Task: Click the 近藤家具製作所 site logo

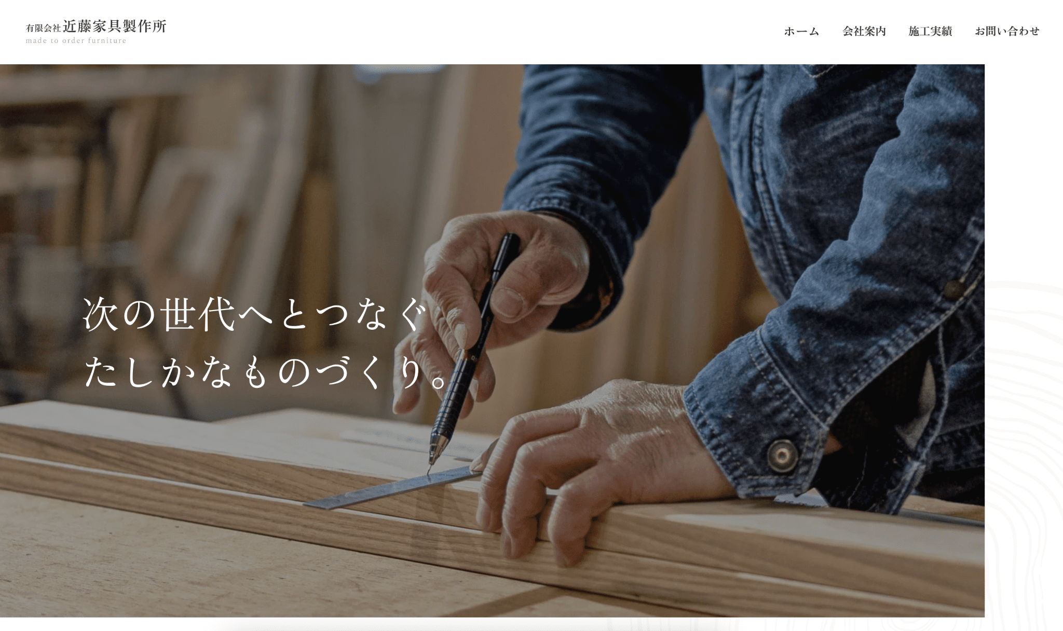Action: 115,26
